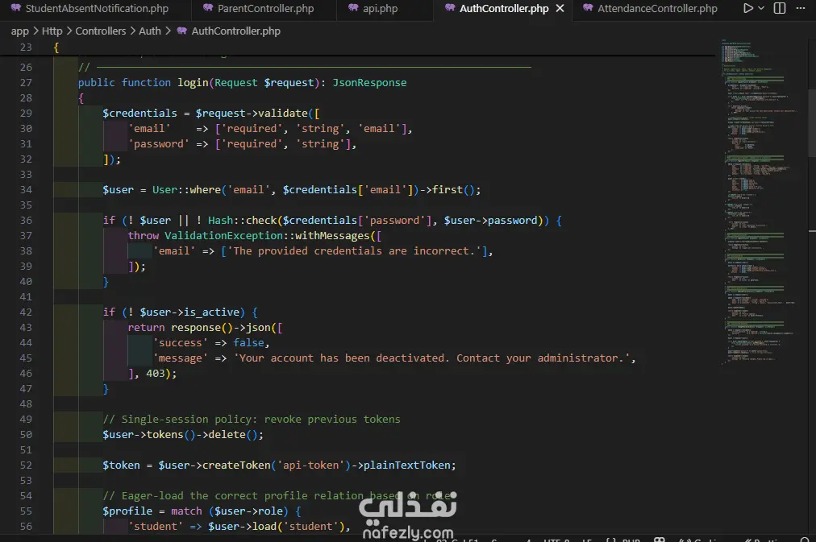Click the 'tokens' method on line 50

point(165,434)
